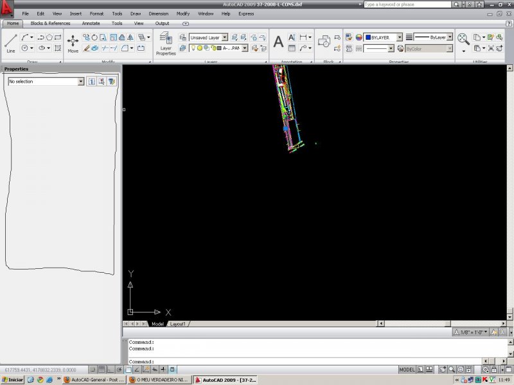Toggle Grid Display in status bar
This screenshot has height=385, width=514.
point(102,370)
